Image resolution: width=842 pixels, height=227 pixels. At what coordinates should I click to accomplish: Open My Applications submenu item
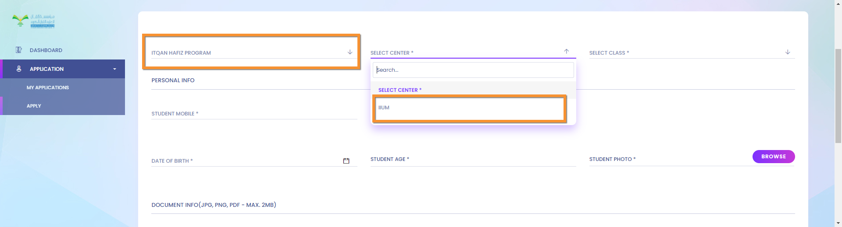(x=48, y=87)
